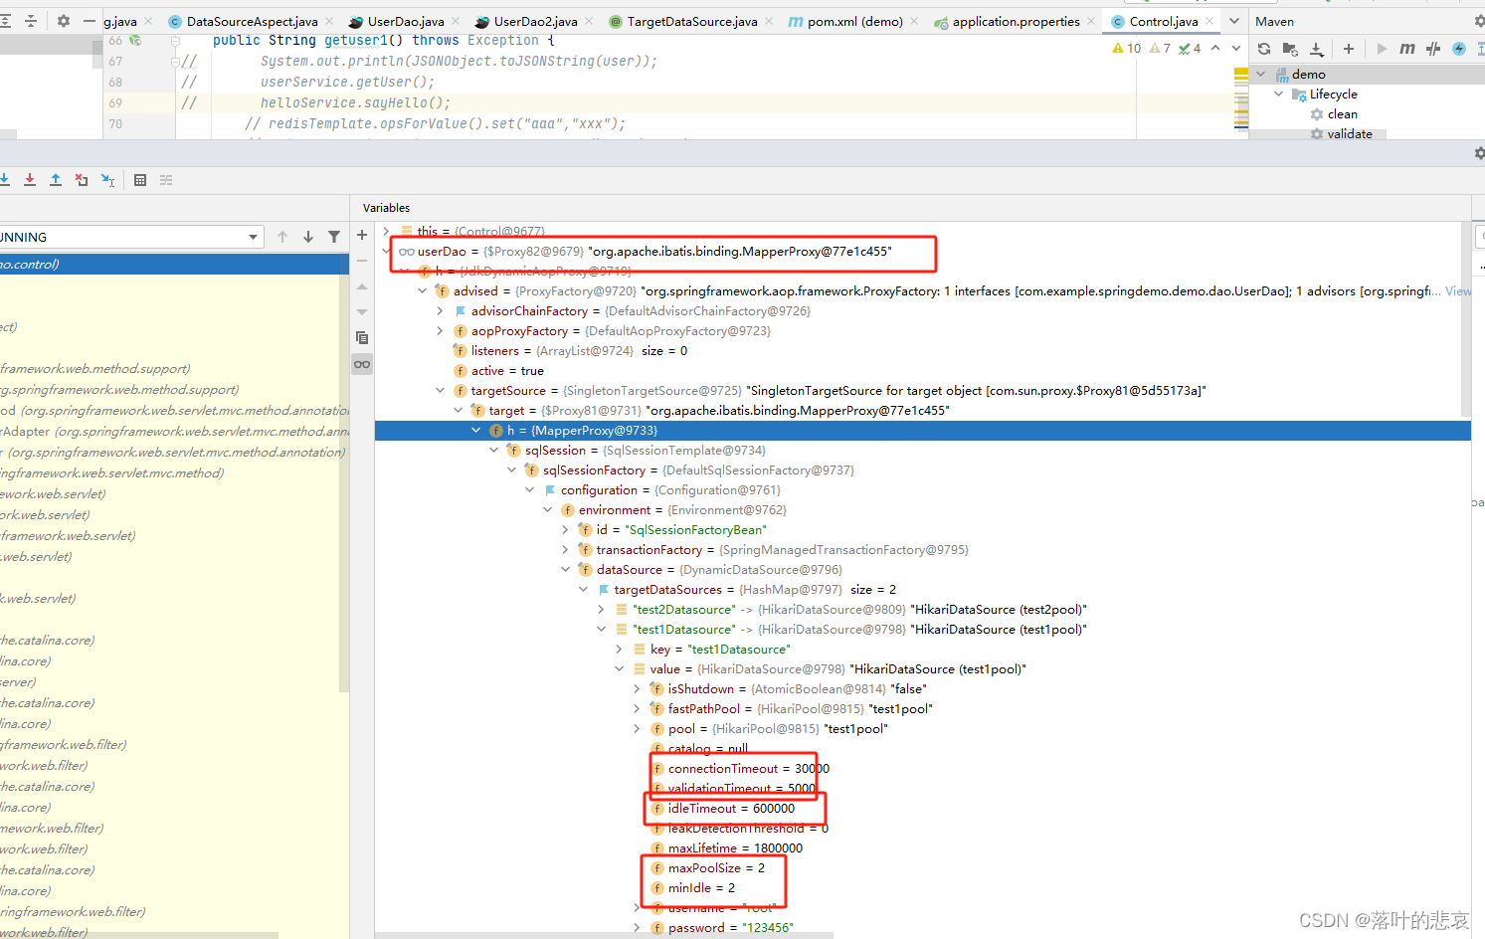
Task: Expand transactionFactory node
Action: [565, 549]
